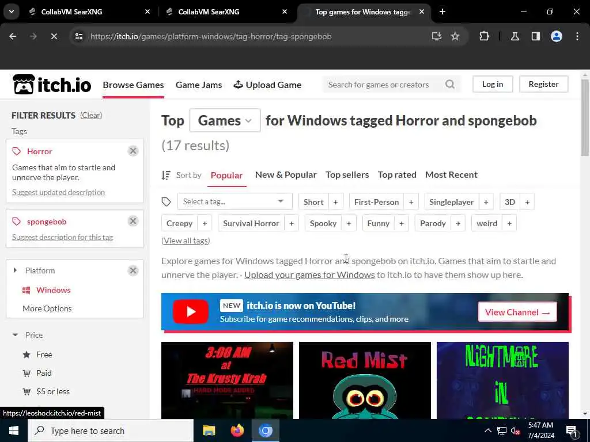The image size is (590, 442).
Task: Add the Survival Horror tag with plus
Action: tap(291, 223)
